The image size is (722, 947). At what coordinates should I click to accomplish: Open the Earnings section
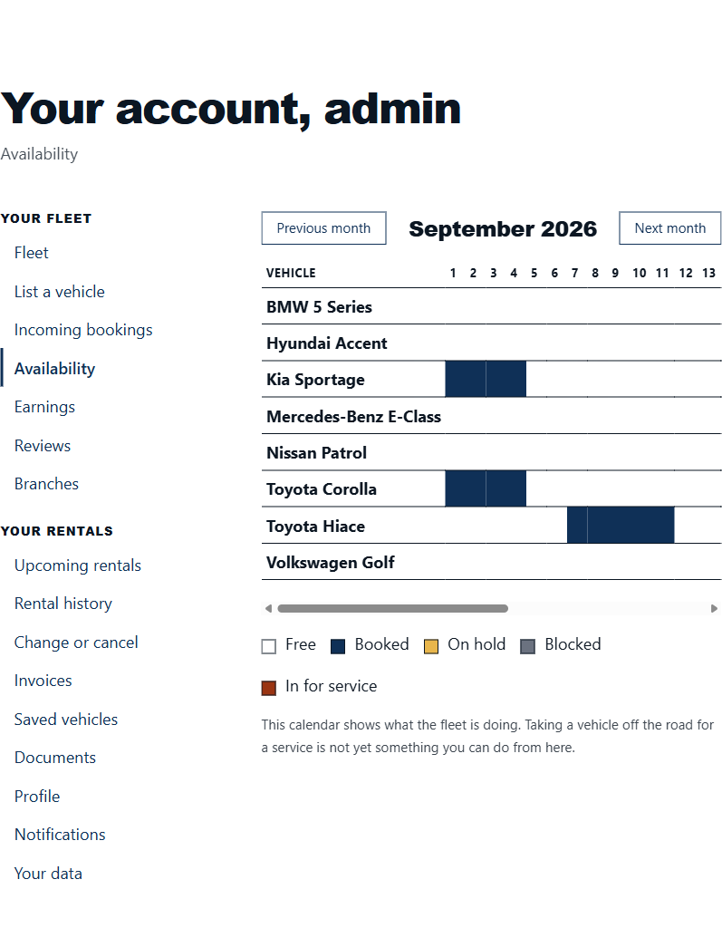pos(44,407)
